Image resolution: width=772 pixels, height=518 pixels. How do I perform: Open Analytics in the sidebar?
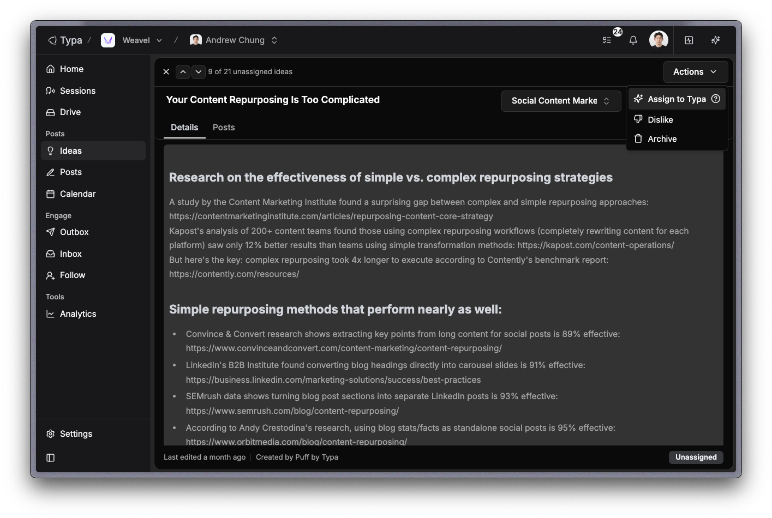point(78,314)
